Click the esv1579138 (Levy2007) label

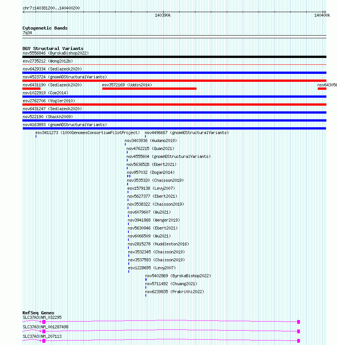pos(151,188)
